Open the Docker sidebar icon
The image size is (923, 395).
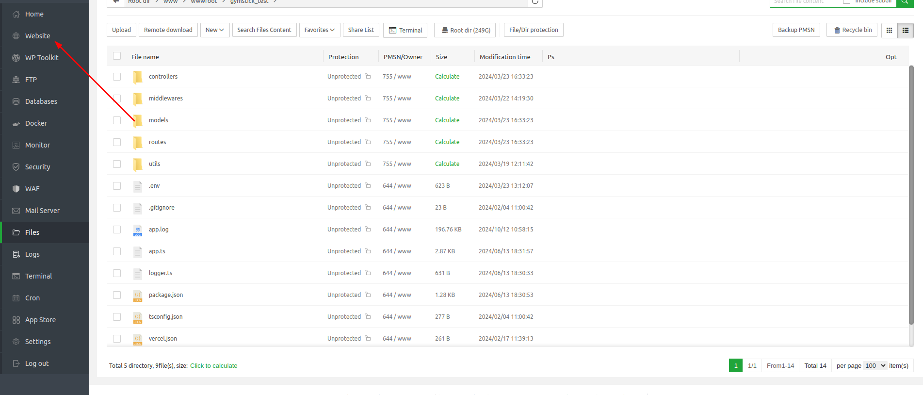click(x=16, y=123)
